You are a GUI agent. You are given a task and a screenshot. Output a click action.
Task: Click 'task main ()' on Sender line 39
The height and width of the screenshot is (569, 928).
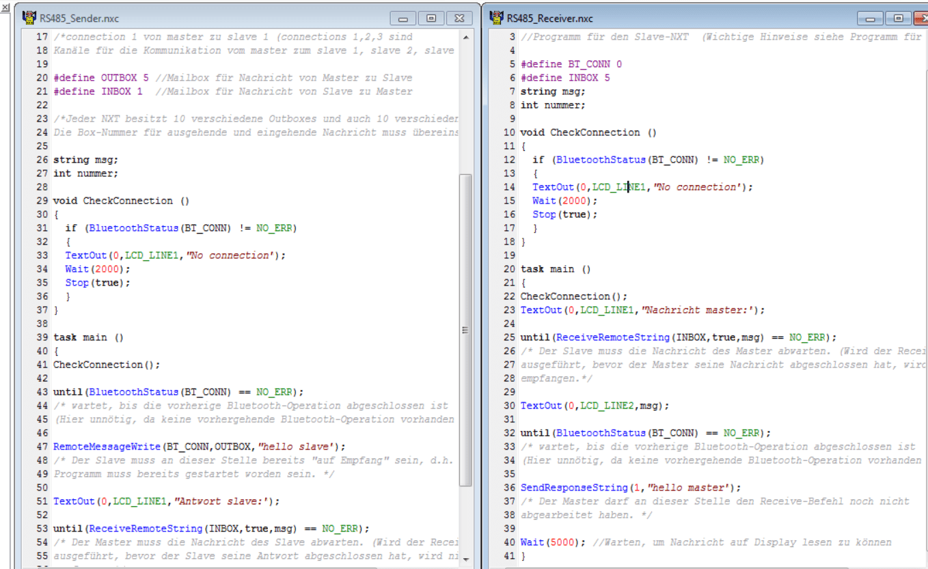pyautogui.click(x=89, y=337)
